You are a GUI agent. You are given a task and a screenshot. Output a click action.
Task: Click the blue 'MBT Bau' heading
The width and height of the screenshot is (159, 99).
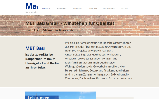point(35,48)
